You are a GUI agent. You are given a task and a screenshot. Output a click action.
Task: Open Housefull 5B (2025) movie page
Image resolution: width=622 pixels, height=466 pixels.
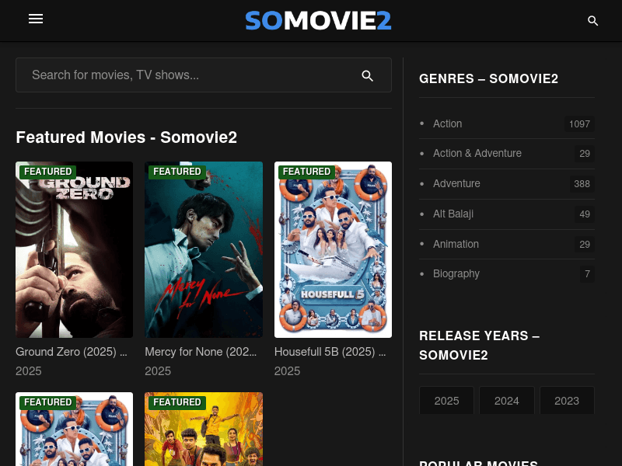point(330,352)
